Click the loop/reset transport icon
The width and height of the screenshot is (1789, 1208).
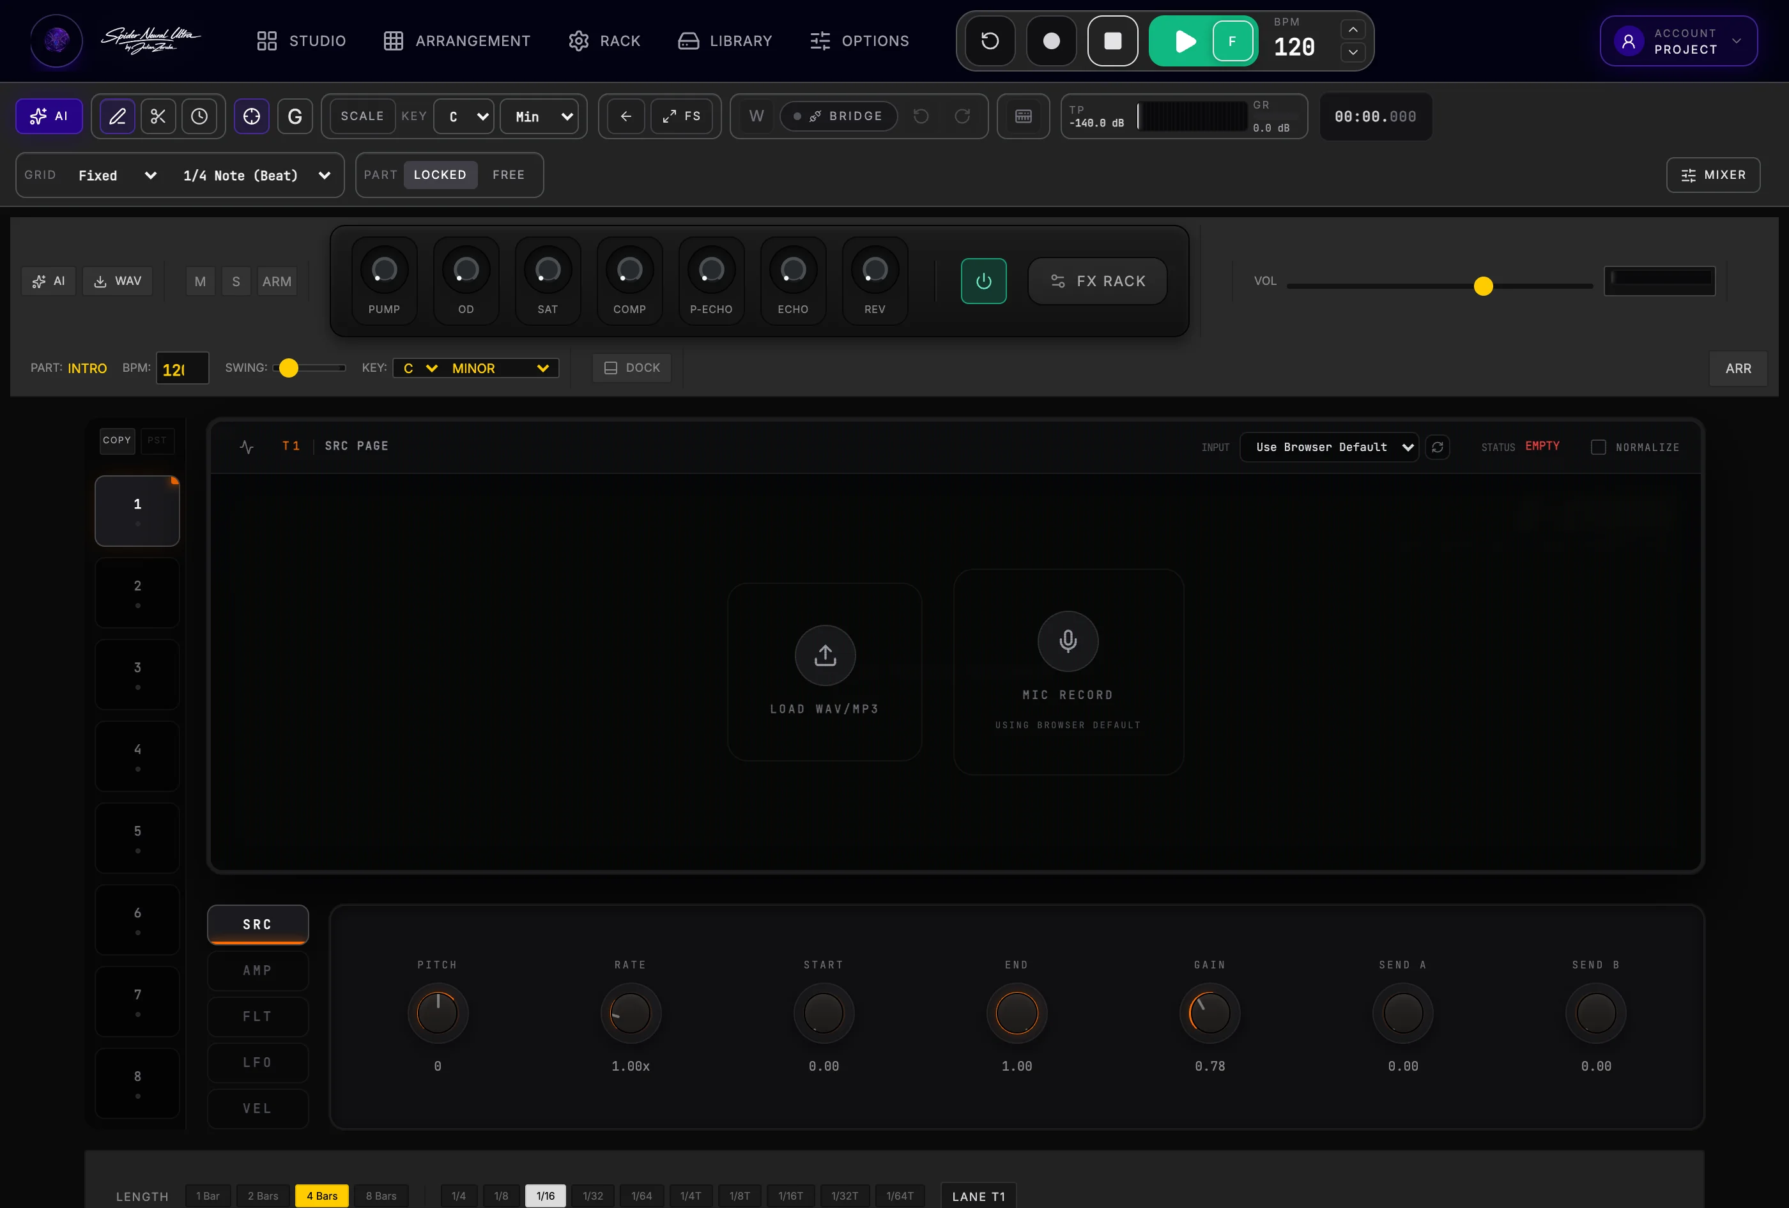coord(990,41)
